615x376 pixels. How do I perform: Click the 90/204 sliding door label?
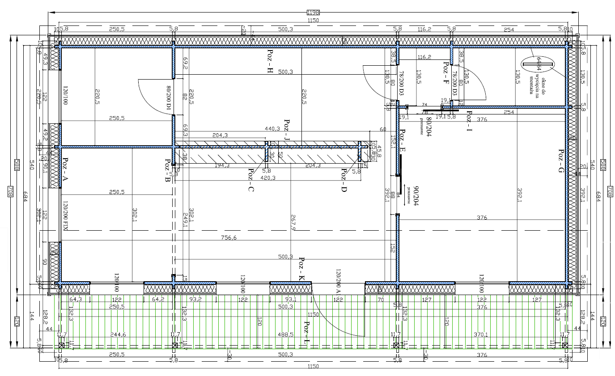[416, 195]
